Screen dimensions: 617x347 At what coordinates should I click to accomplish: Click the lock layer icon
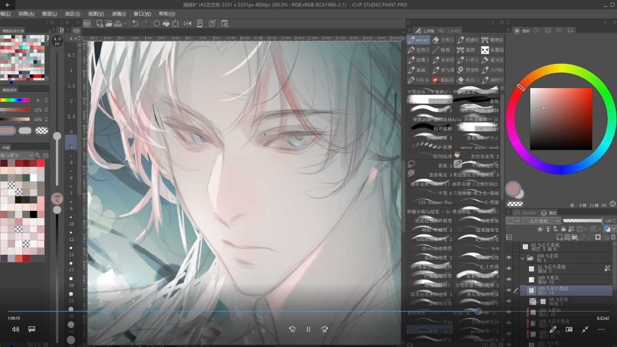tap(563, 229)
